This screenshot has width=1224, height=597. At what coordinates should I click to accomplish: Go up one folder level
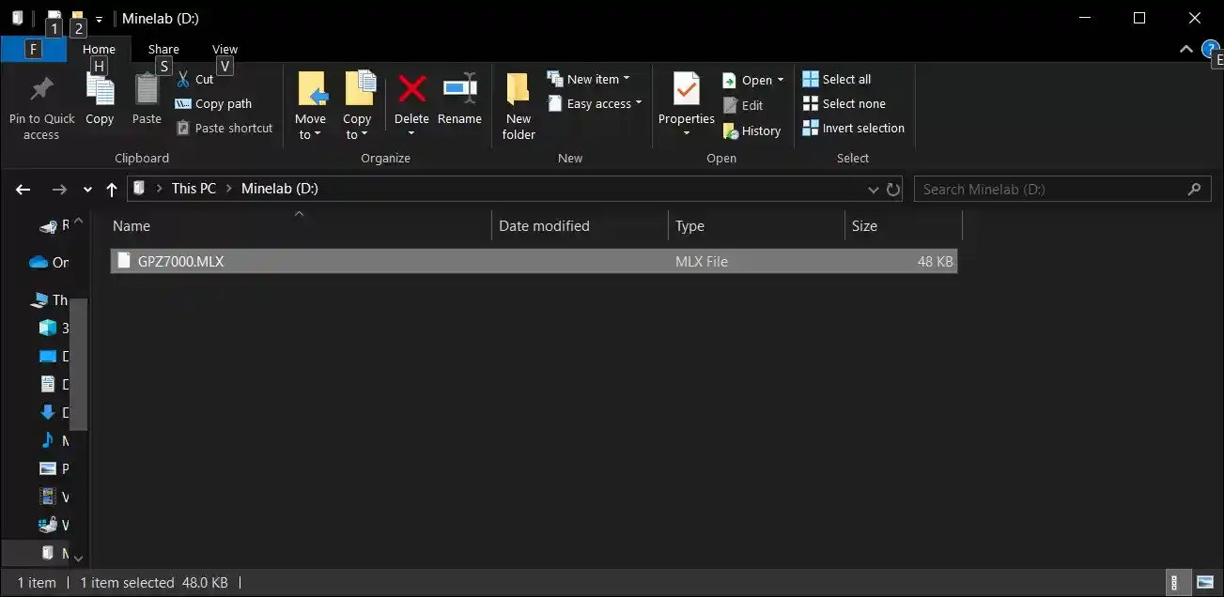tap(112, 190)
